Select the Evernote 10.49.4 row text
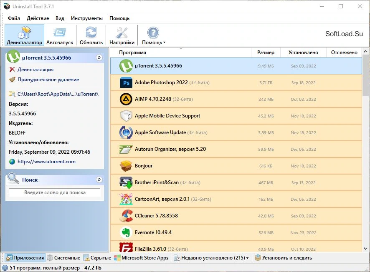The height and width of the screenshot is (272, 370). pos(153,232)
